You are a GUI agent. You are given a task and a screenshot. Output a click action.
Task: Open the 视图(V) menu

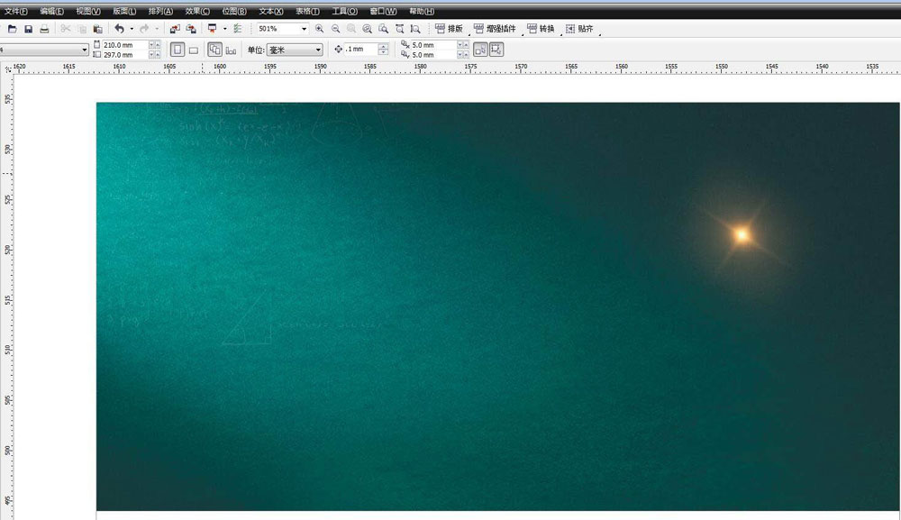(88, 11)
